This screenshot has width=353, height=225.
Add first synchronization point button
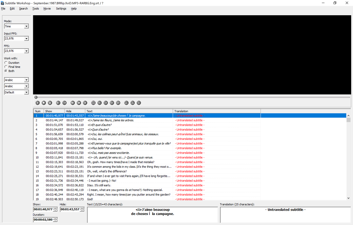(126, 103)
